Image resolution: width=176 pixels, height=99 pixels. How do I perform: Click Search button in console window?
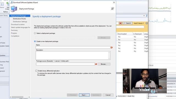[127, 23]
